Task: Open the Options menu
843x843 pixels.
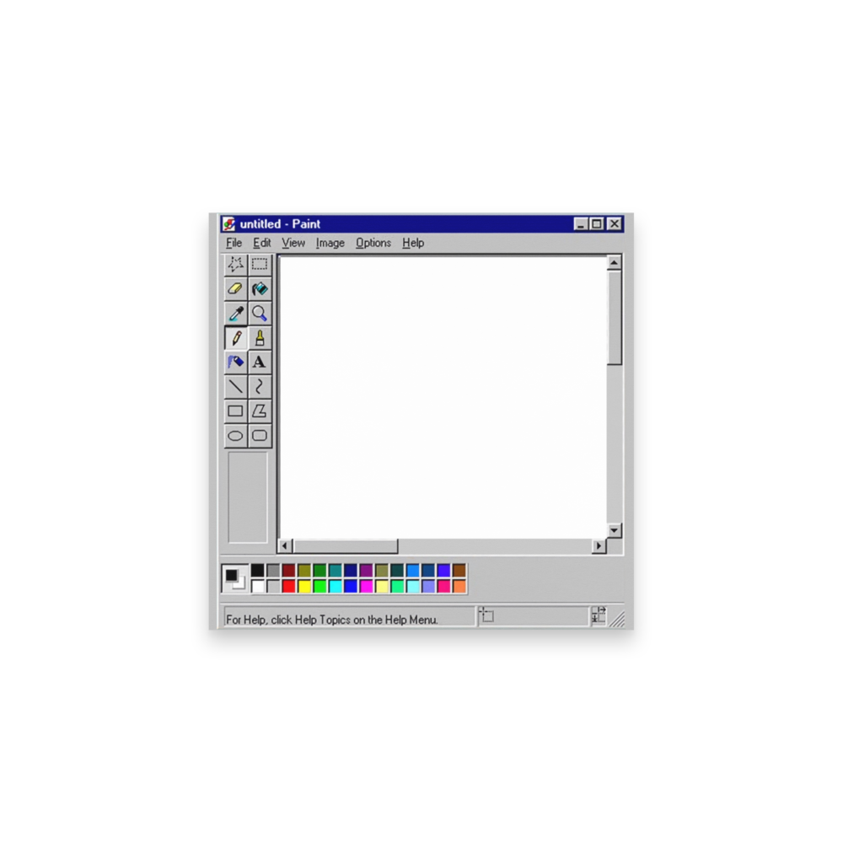Action: click(373, 243)
